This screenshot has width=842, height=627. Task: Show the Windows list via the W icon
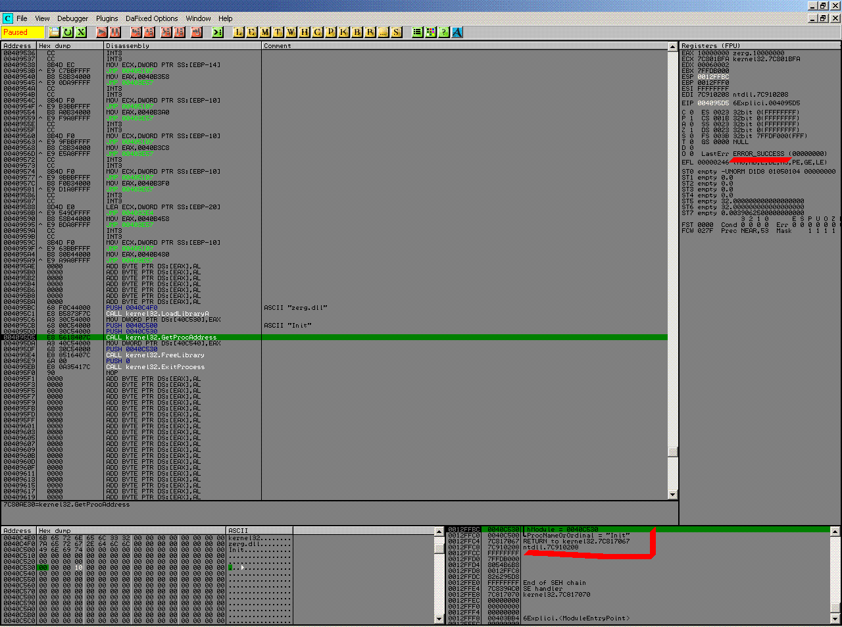(x=291, y=32)
